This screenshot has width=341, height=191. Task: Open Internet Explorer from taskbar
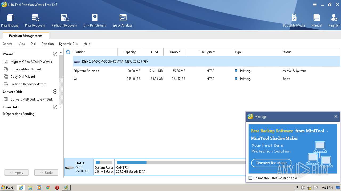pos(21,188)
